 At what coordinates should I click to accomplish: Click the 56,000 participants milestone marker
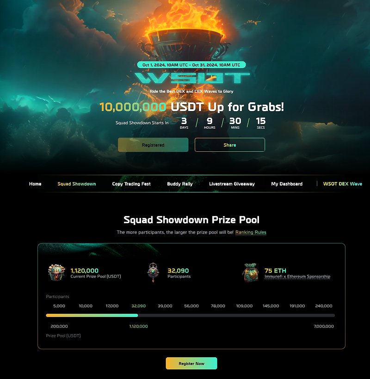point(191,306)
